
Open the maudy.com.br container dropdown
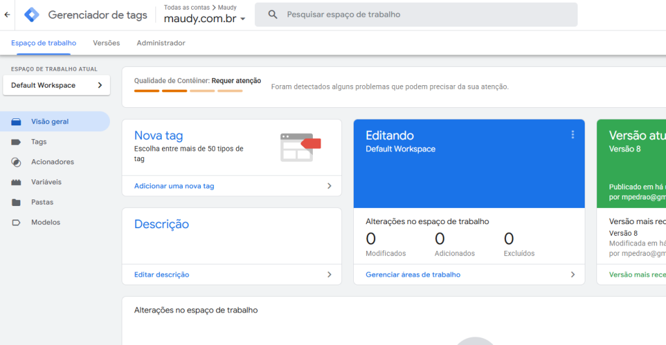pyautogui.click(x=204, y=19)
